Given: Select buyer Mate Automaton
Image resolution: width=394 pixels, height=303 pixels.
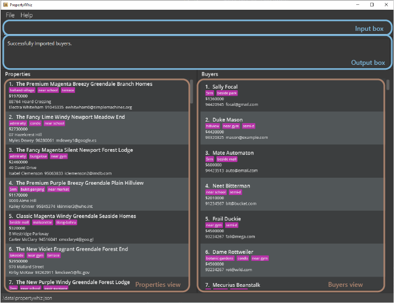Looking at the screenshot, I should (292, 161).
